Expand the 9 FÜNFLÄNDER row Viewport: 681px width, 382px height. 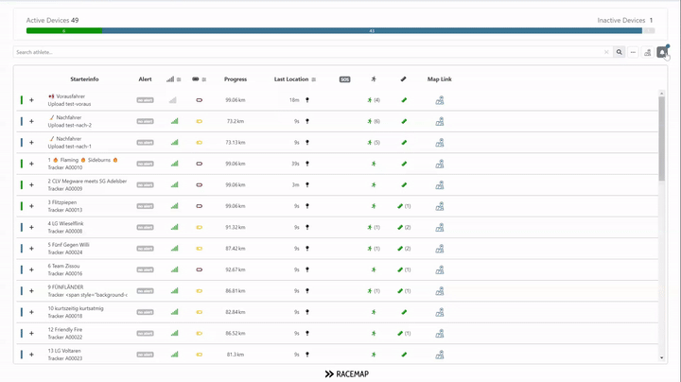pos(31,291)
